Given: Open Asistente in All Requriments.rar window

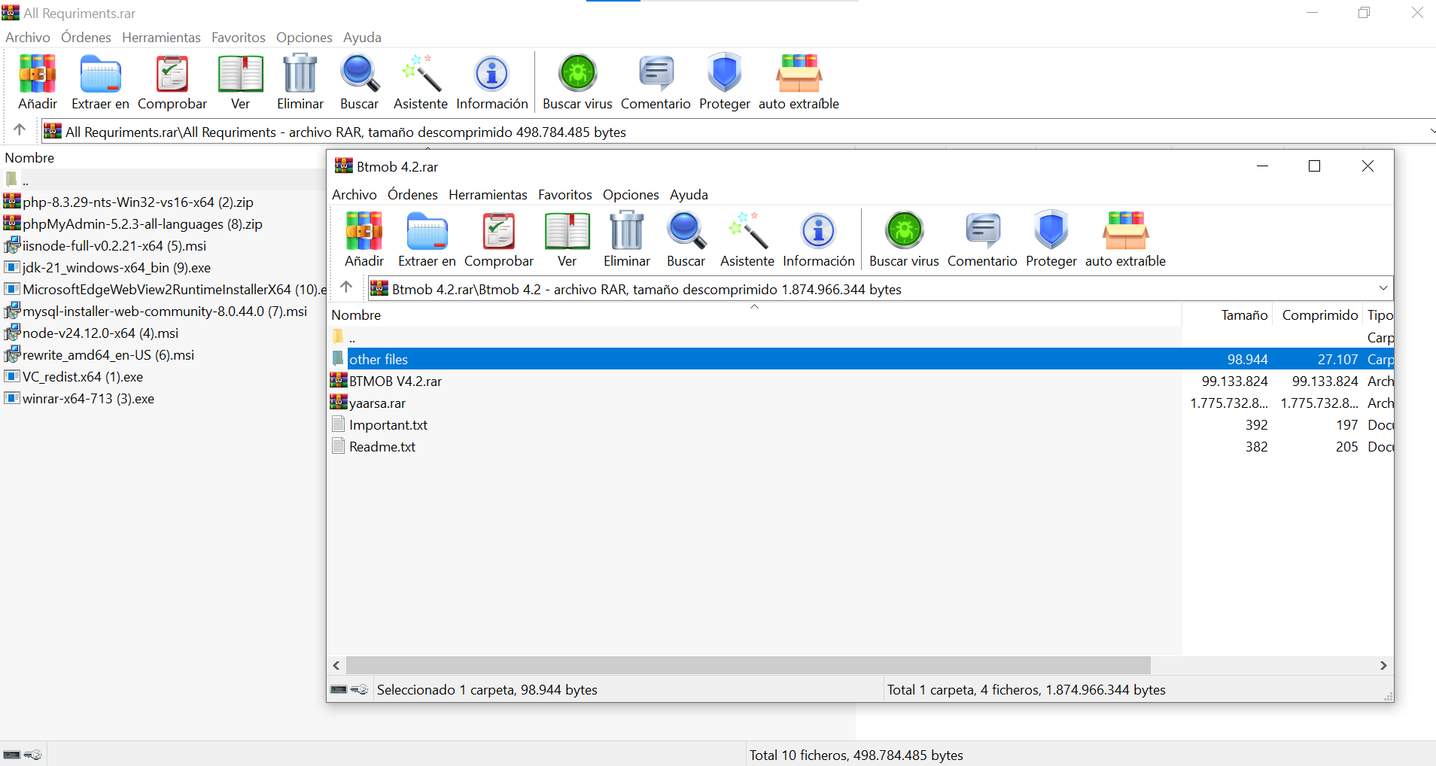Looking at the screenshot, I should (420, 81).
